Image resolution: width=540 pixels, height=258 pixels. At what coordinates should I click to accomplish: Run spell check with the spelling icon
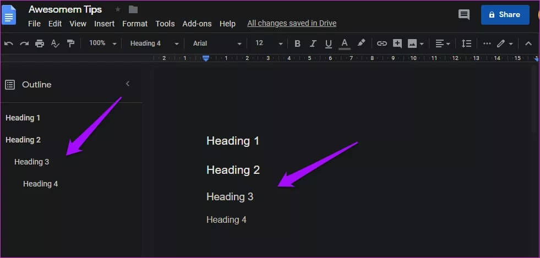coord(55,43)
